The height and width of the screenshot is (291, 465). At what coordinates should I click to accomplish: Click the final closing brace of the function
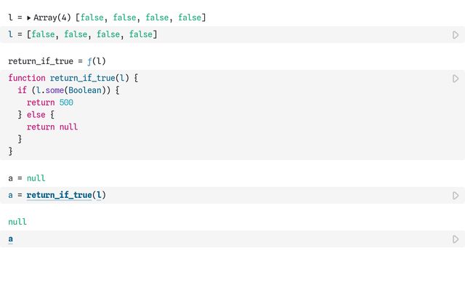tap(11, 151)
